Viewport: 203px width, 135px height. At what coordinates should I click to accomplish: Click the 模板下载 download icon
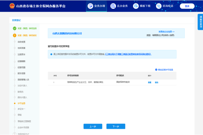point(136,6)
